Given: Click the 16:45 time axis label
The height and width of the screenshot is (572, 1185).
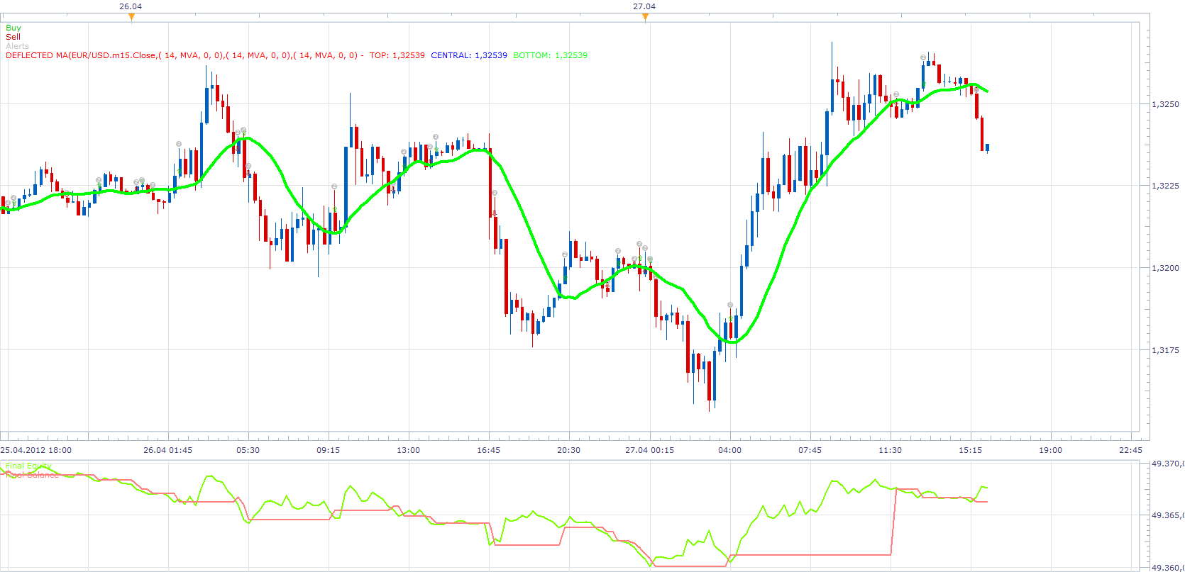Looking at the screenshot, I should coord(488,450).
